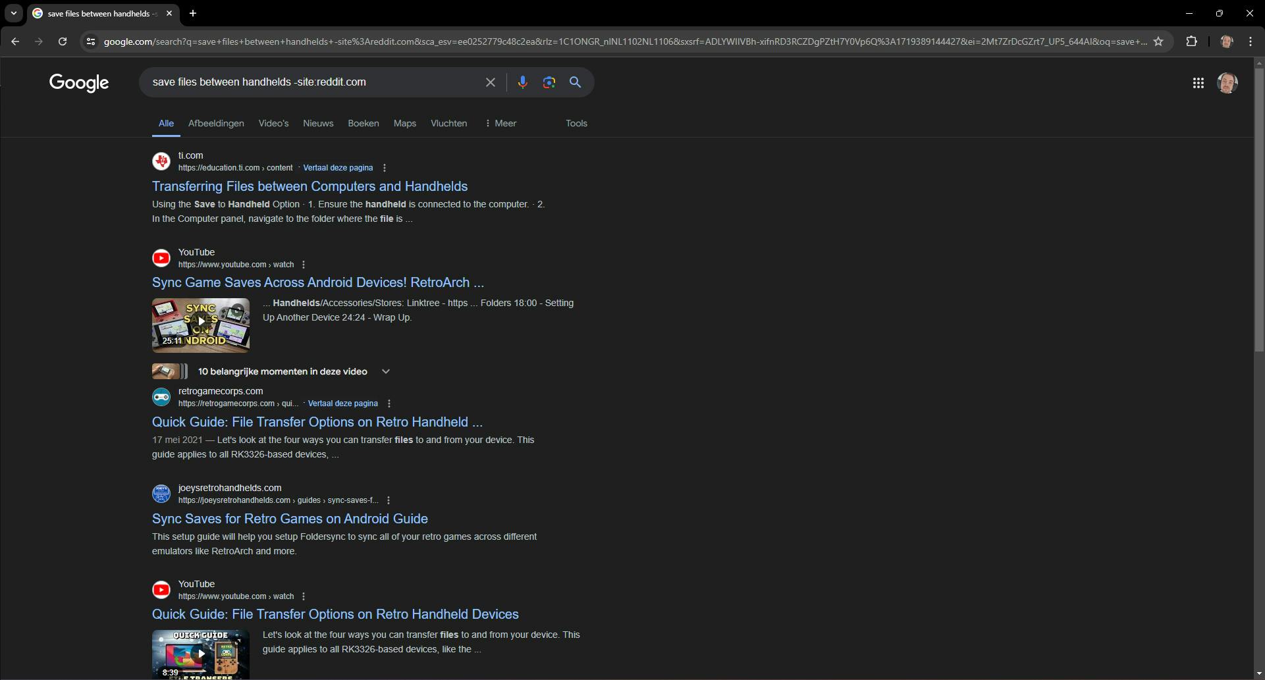Screen dimensions: 1265x680
Task: Click the retrogamecorps.com favicon
Action: (x=161, y=397)
